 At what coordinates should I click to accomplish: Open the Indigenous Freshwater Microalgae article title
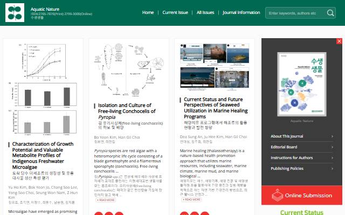(43, 155)
